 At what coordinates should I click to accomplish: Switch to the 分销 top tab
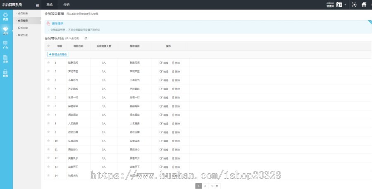point(67,5)
